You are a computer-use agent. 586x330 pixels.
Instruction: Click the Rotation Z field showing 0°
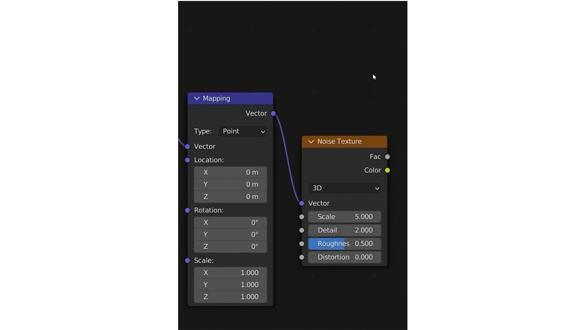point(230,247)
